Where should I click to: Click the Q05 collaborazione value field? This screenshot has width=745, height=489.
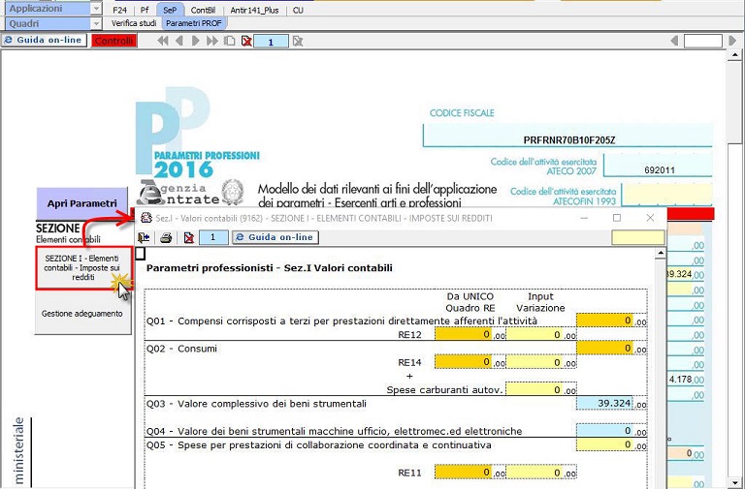pyautogui.click(x=604, y=444)
